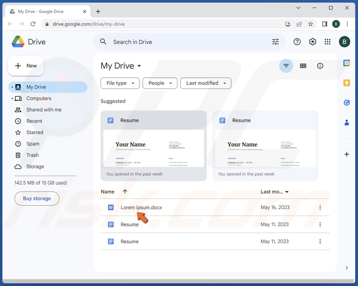Expand the Last modified filter
Viewport: 358px width, 286px height.
(x=206, y=83)
